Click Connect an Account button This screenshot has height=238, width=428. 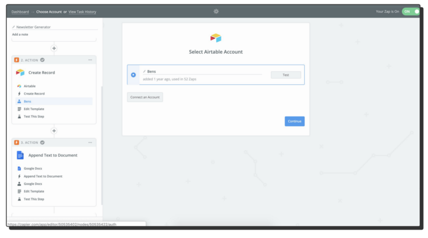pos(145,97)
